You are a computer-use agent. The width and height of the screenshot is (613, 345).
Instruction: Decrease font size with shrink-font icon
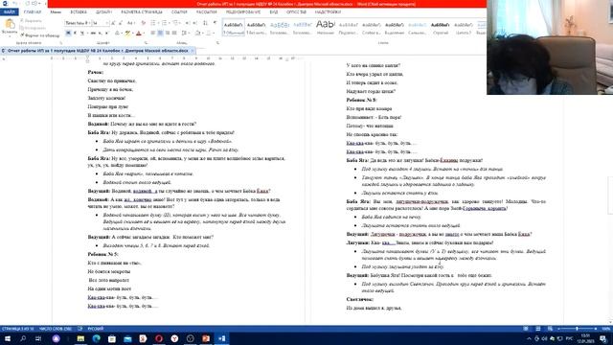click(x=121, y=23)
